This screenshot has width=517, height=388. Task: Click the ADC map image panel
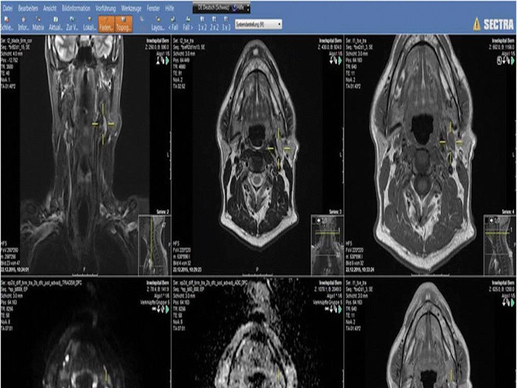[x=258, y=333]
